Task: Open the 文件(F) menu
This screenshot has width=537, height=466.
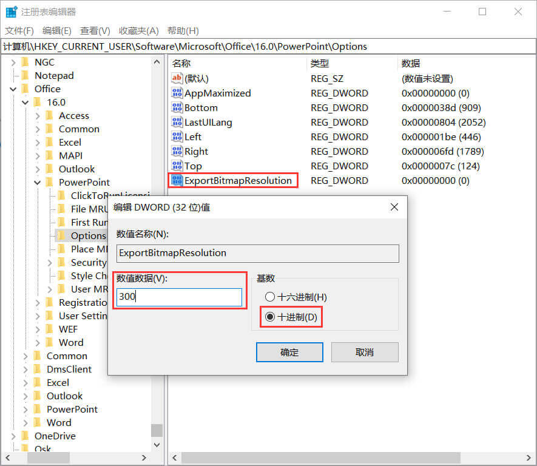Action: coord(19,30)
